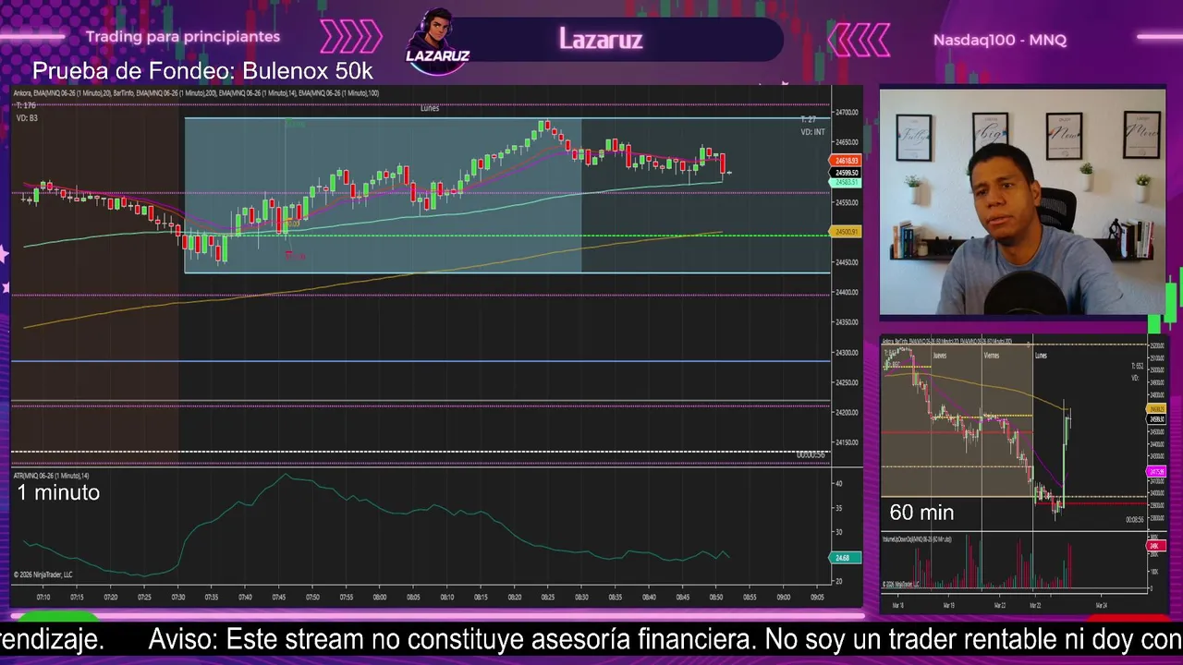Click the ATR indicator panel label
Screen dimensions: 1183x665
51,476
